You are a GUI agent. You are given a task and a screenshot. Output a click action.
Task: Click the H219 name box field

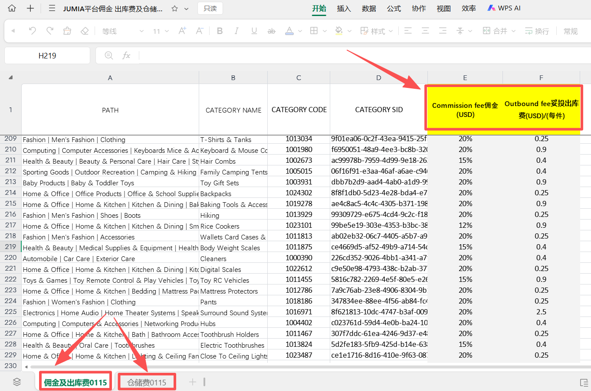coord(47,55)
